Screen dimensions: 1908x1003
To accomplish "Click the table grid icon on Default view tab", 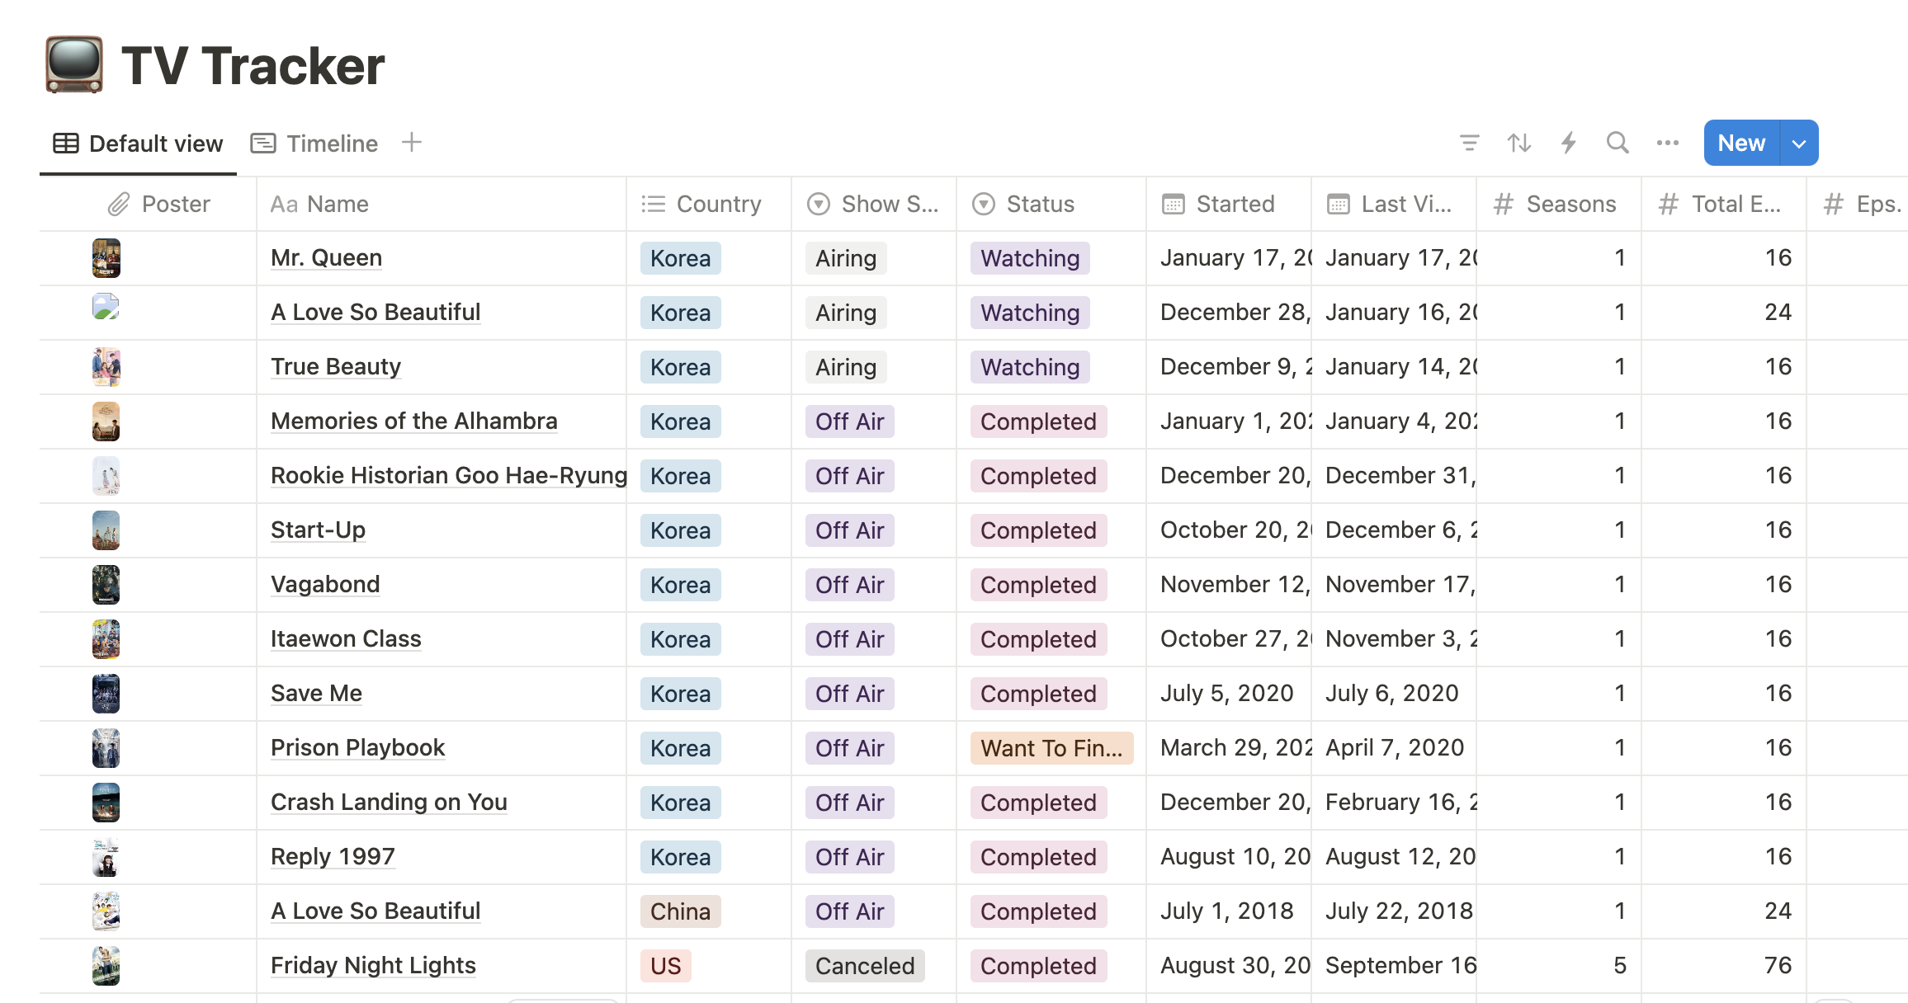I will coord(63,143).
